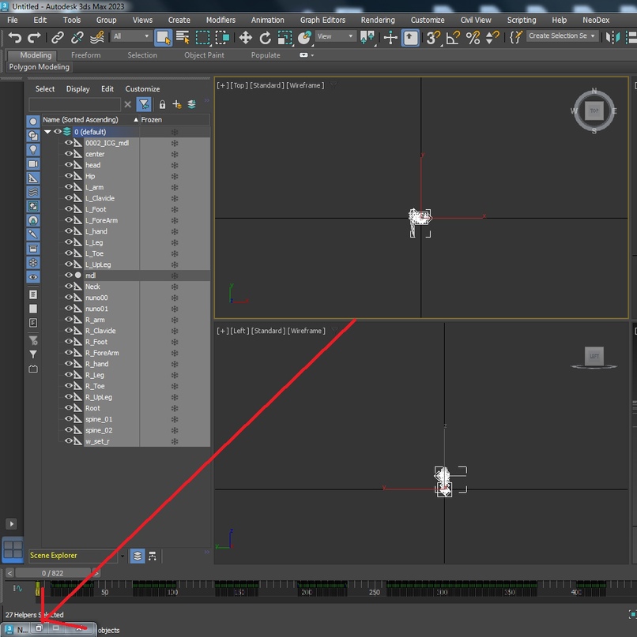637x637 pixels.
Task: Open the Graph Editors menu
Action: [322, 20]
